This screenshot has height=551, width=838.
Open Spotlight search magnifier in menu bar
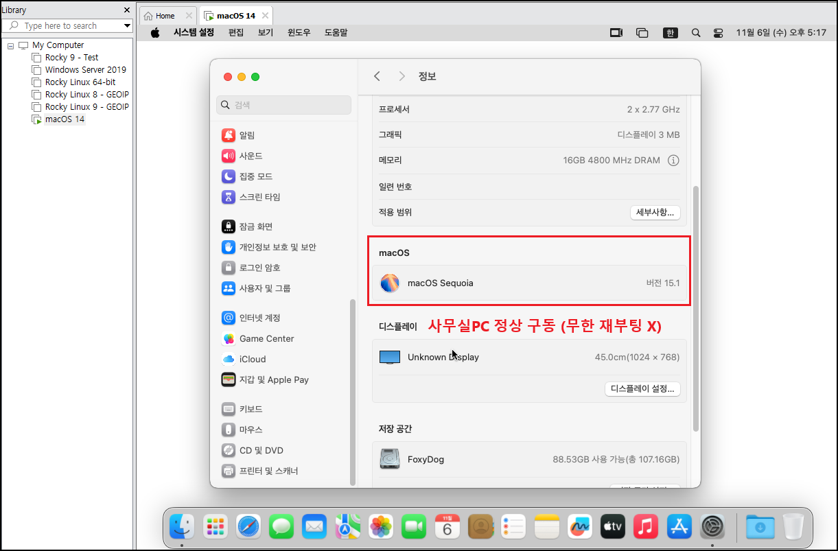(x=696, y=32)
